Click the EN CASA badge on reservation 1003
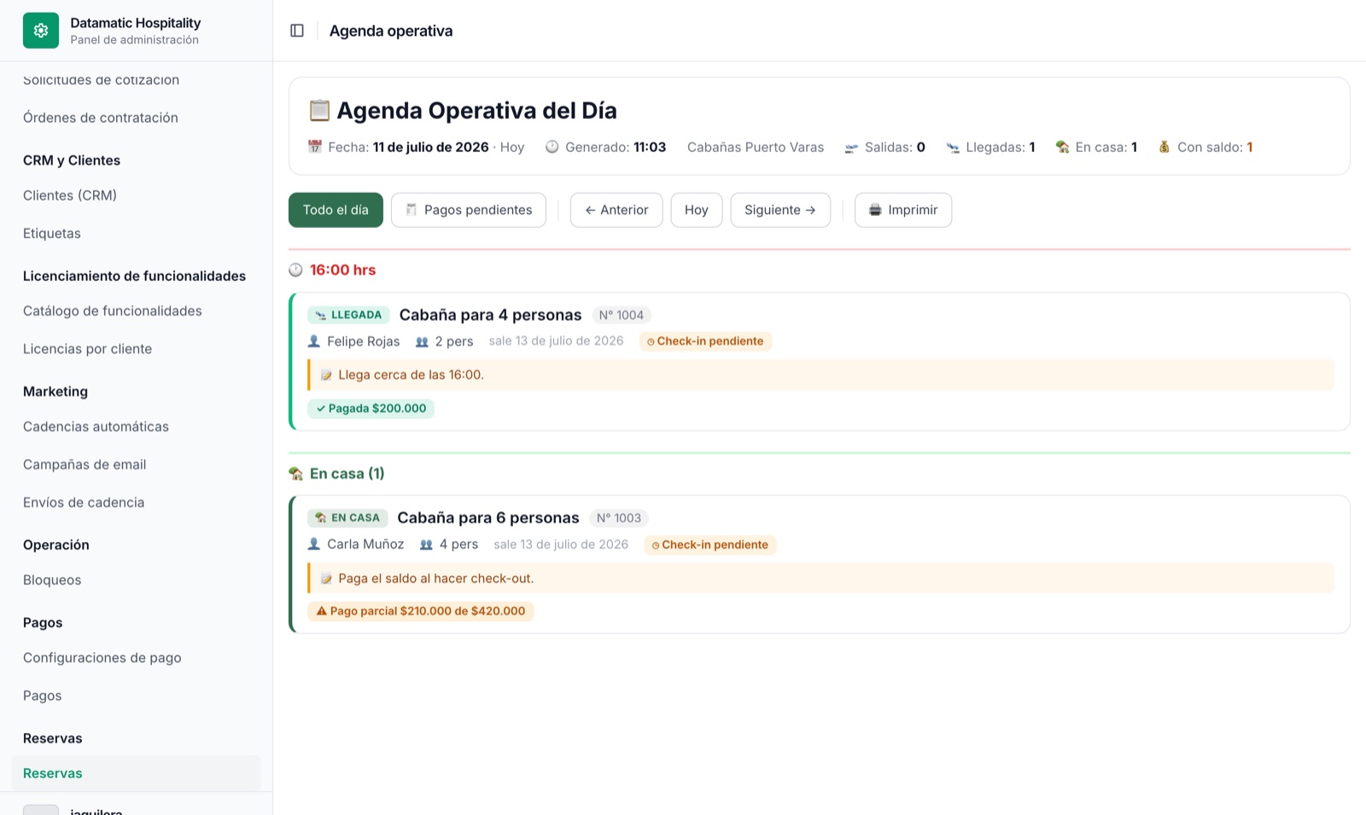 click(347, 518)
